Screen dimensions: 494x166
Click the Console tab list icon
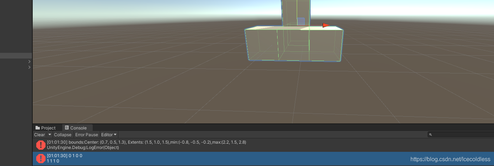point(67,128)
